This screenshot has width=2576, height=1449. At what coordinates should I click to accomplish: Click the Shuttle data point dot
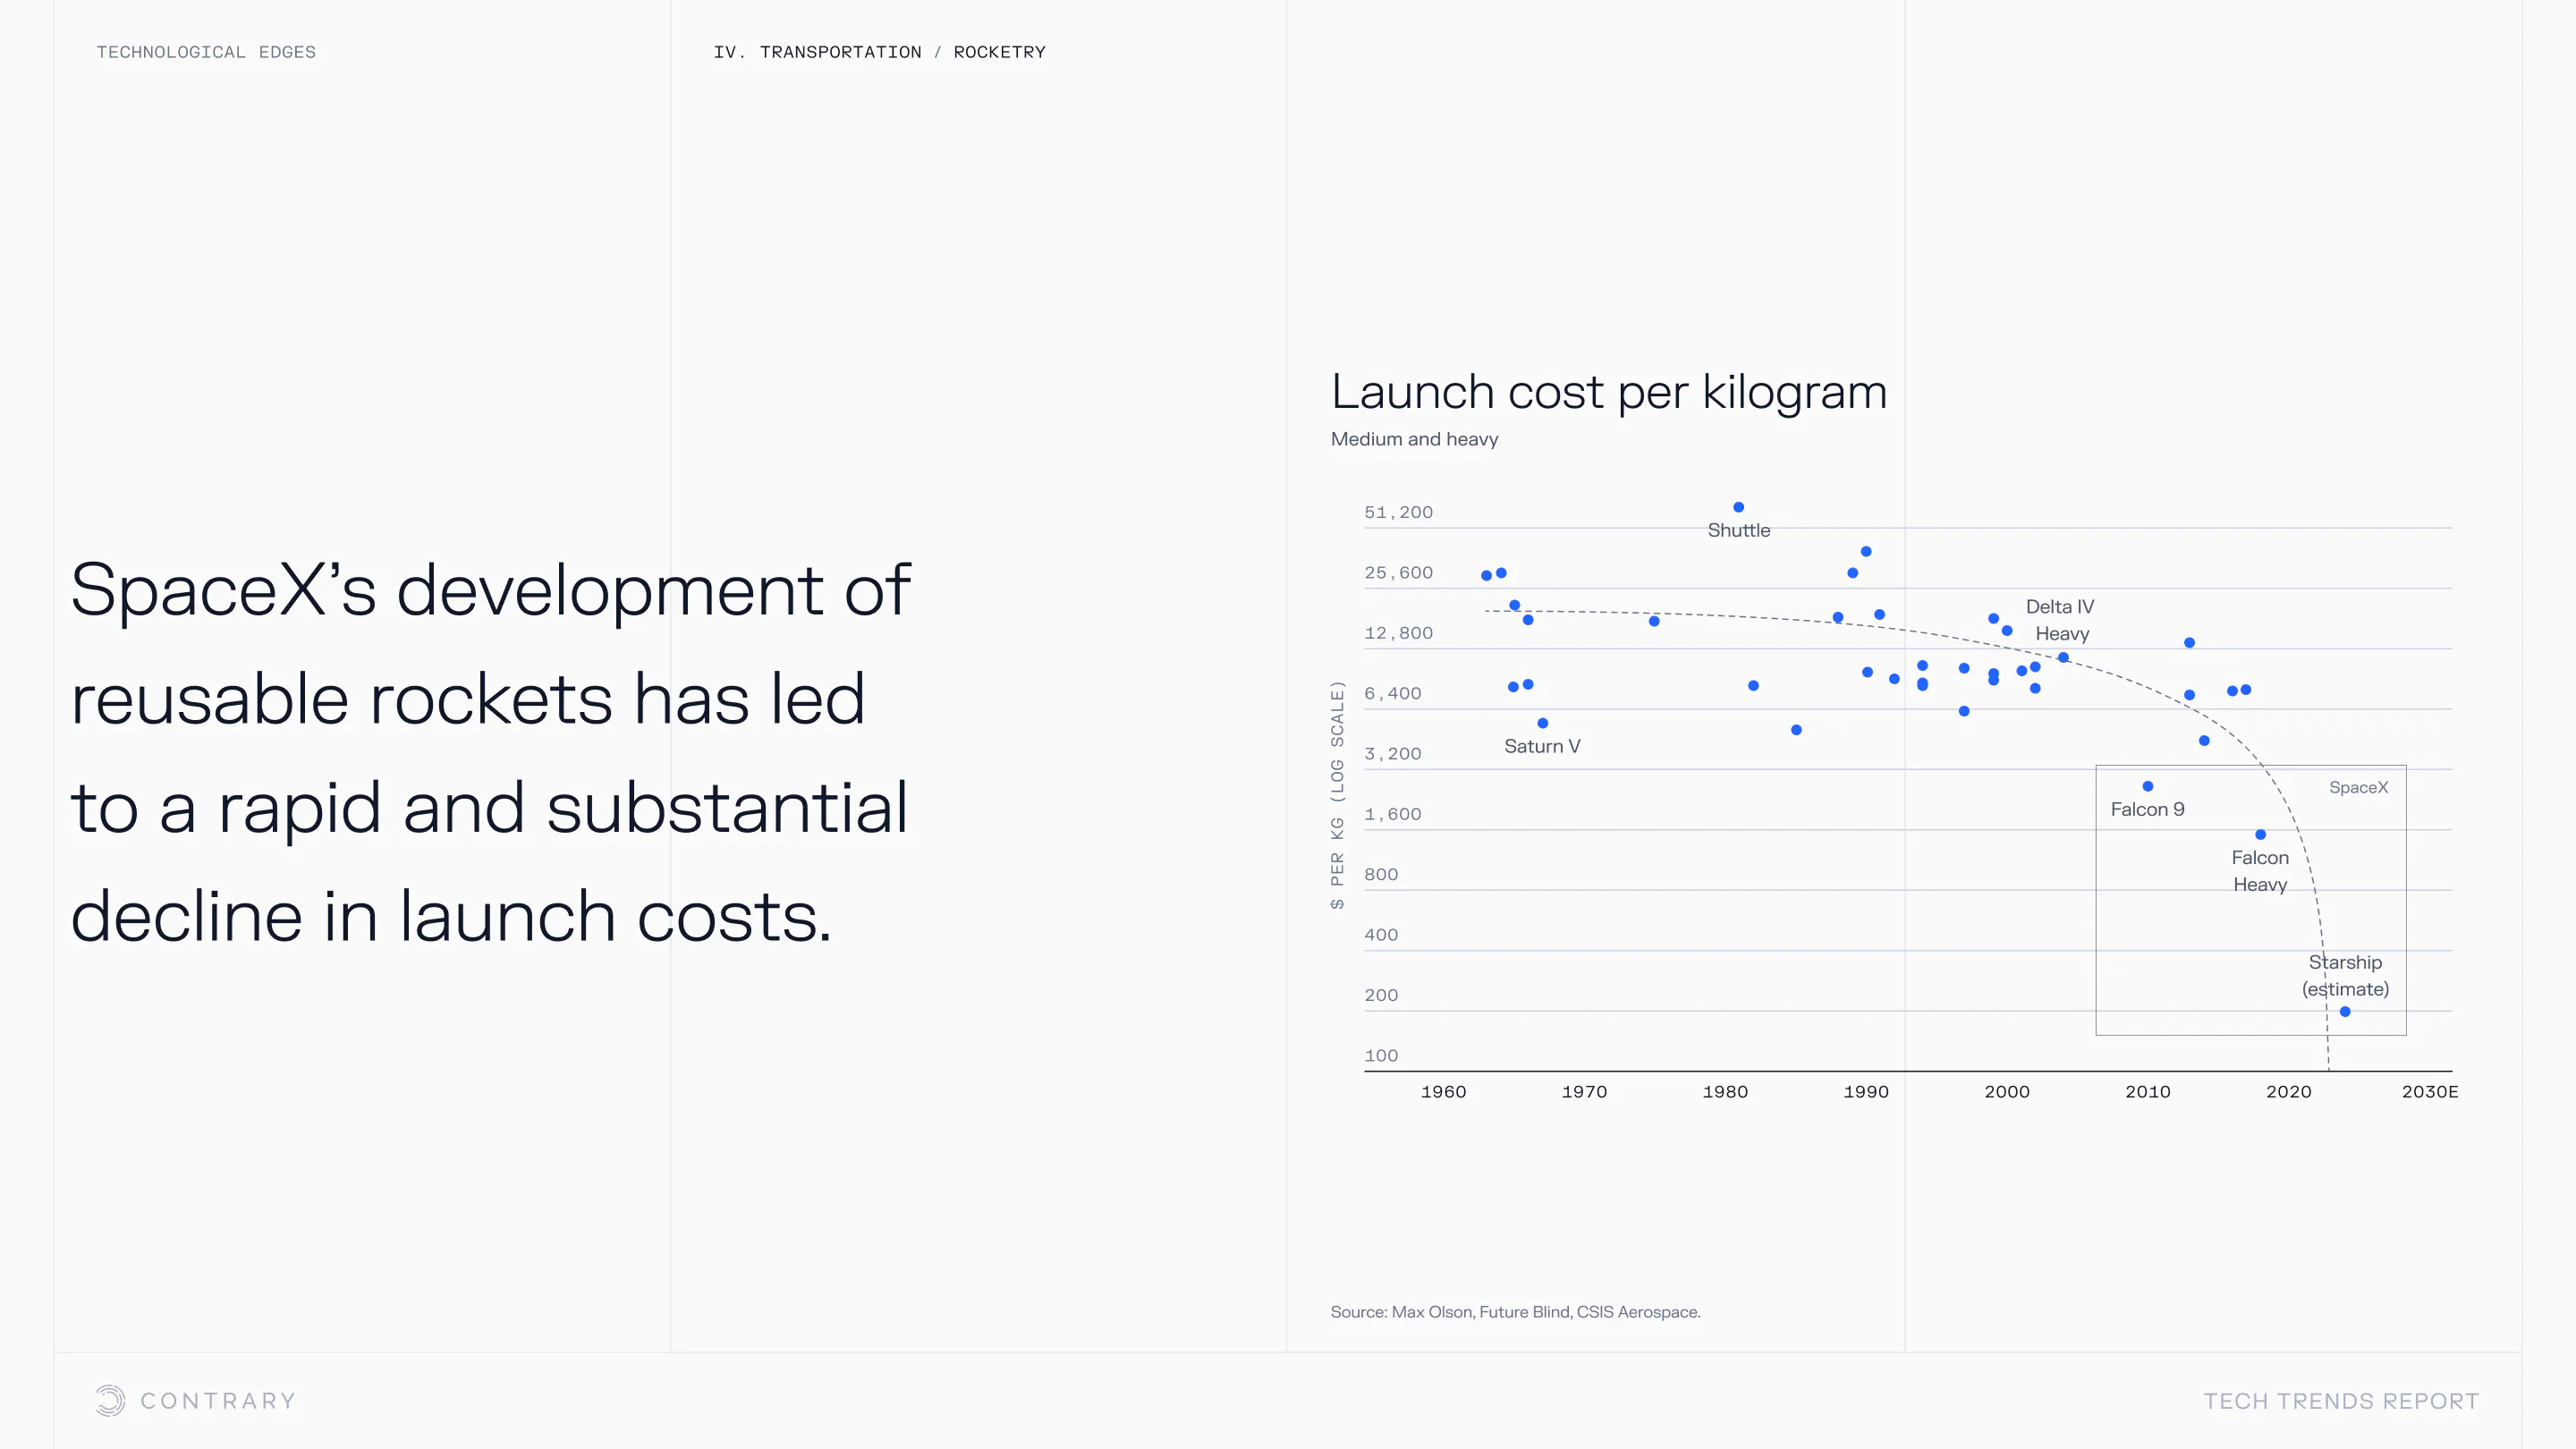click(1738, 507)
